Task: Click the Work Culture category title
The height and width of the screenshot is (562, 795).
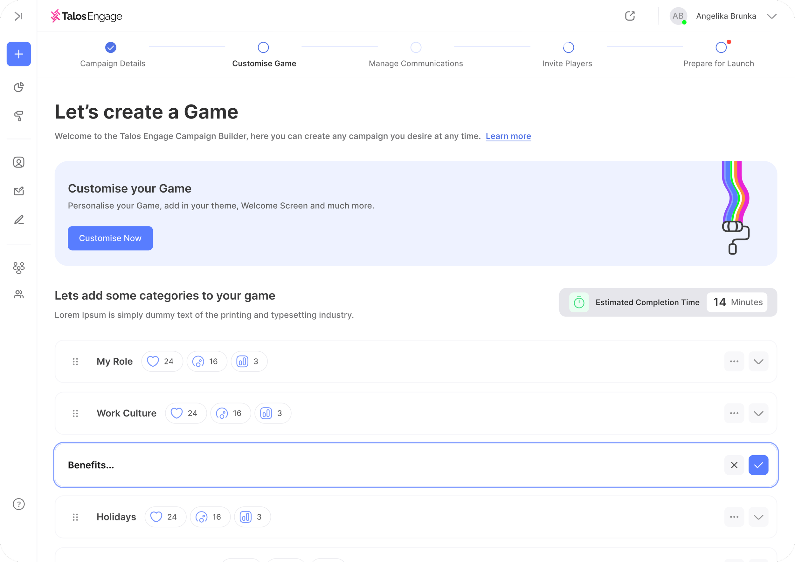Action: click(x=127, y=413)
